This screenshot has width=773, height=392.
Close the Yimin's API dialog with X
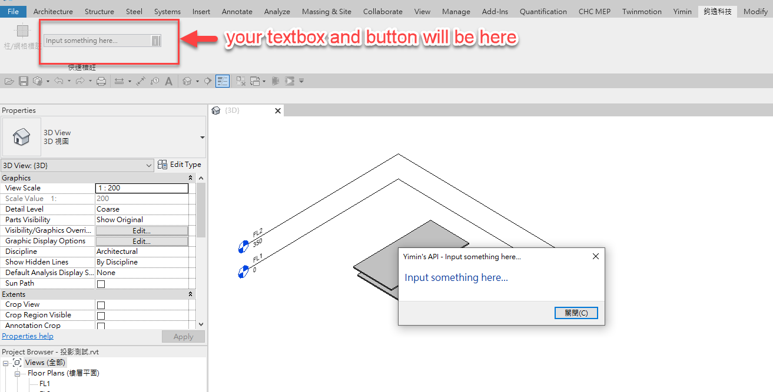(595, 256)
